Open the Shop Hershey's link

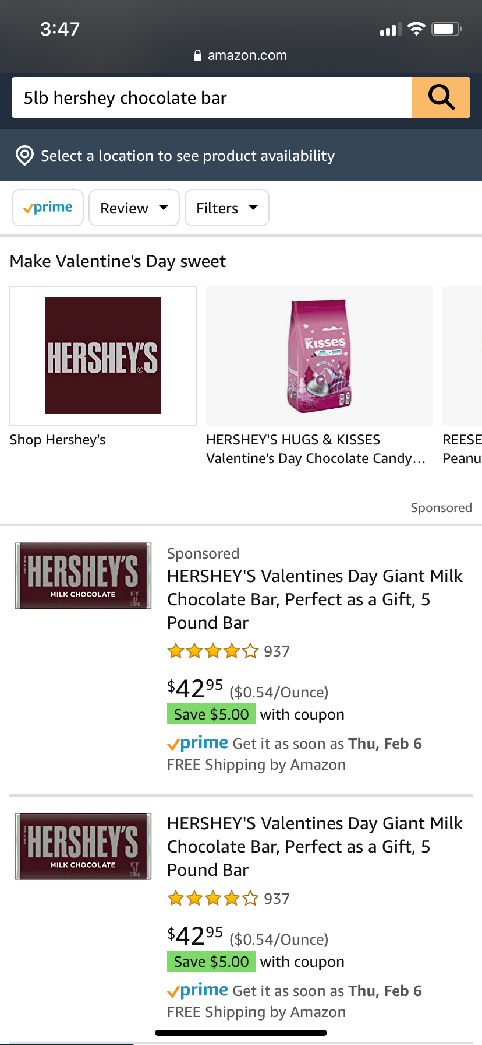(58, 440)
